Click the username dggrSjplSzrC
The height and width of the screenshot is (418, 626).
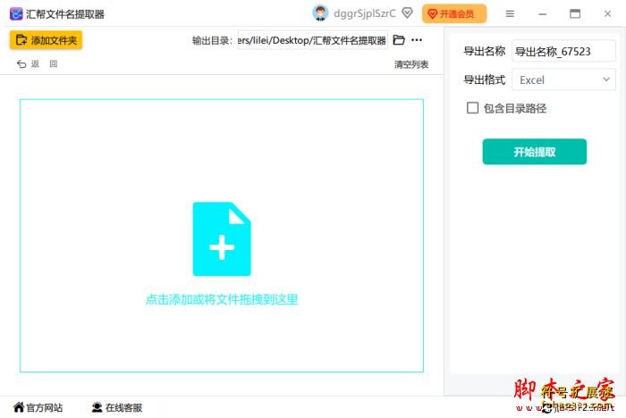pos(365,13)
